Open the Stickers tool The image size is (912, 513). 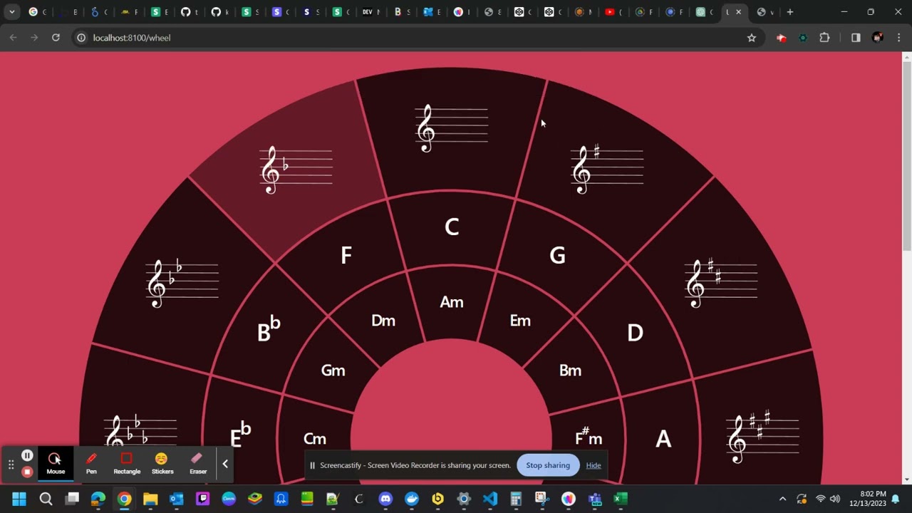pos(162,463)
